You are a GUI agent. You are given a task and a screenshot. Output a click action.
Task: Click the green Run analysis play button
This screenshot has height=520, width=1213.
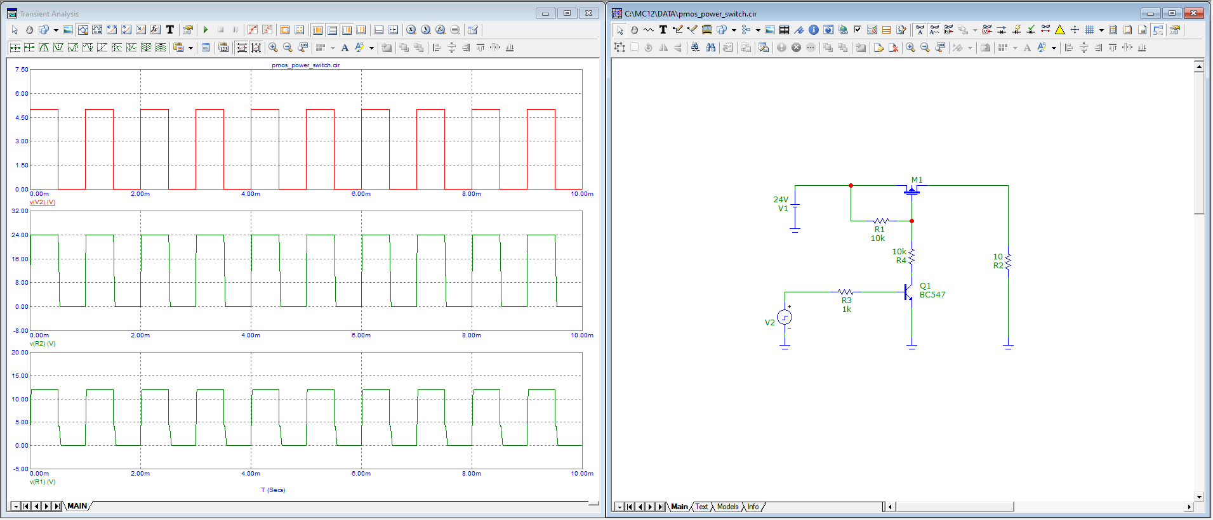206,30
